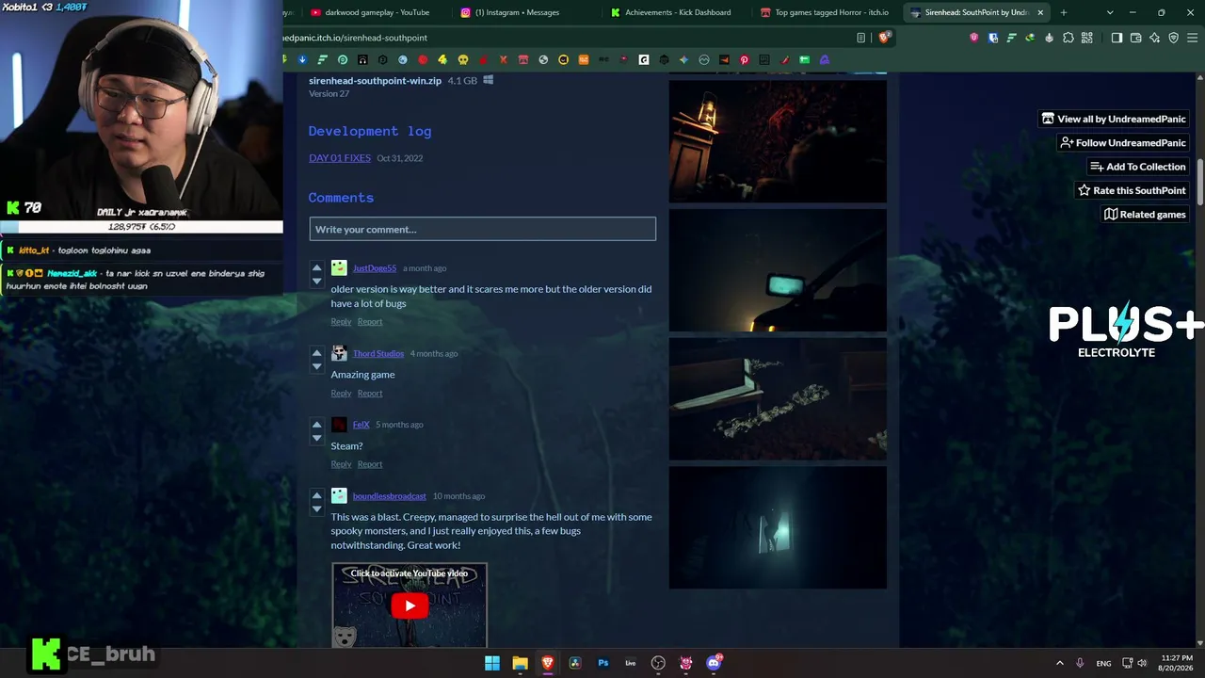Expand the tab search dropdown

(x=1110, y=12)
